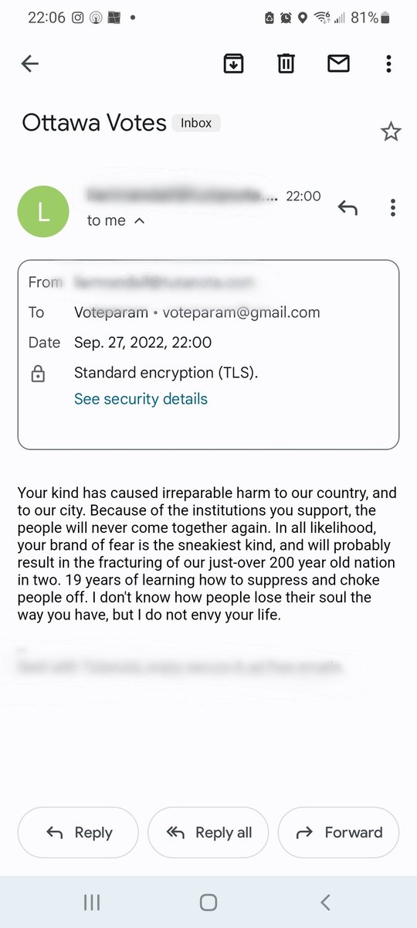Tap the Reply all button
Screen dimensions: 417x928
[208, 832]
